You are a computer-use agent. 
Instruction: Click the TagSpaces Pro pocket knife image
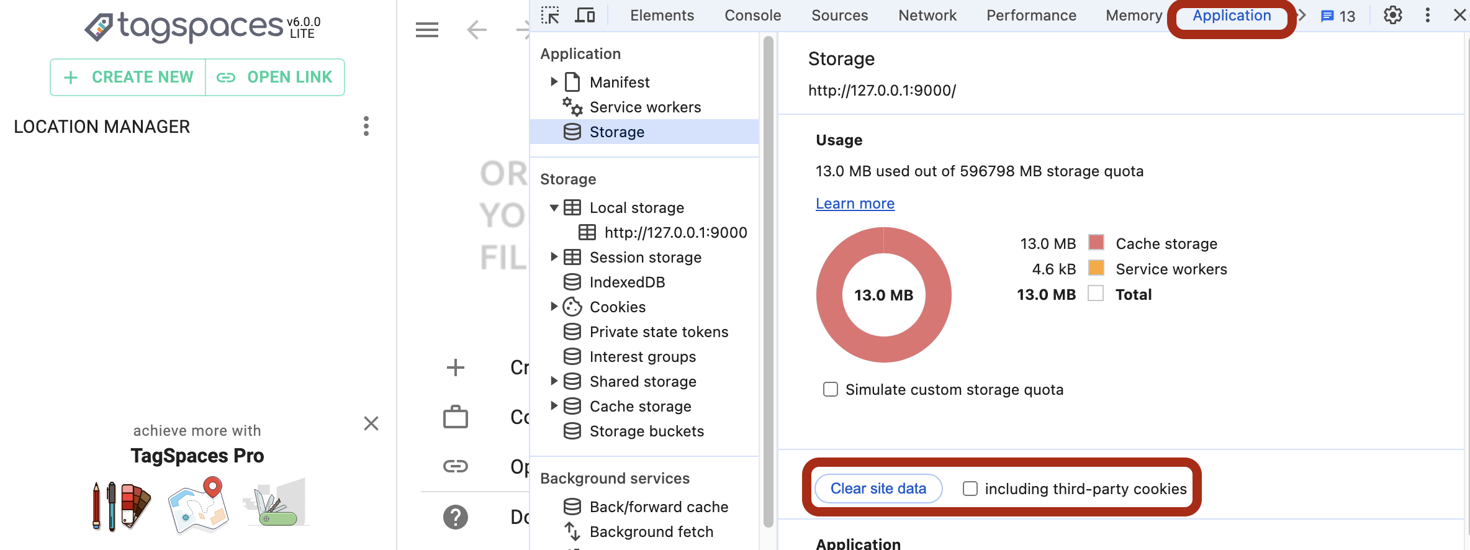[x=276, y=502]
